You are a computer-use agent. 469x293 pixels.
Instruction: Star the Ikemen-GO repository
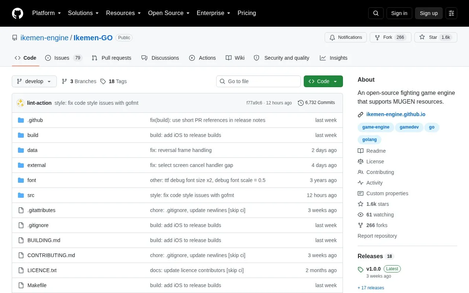click(436, 37)
